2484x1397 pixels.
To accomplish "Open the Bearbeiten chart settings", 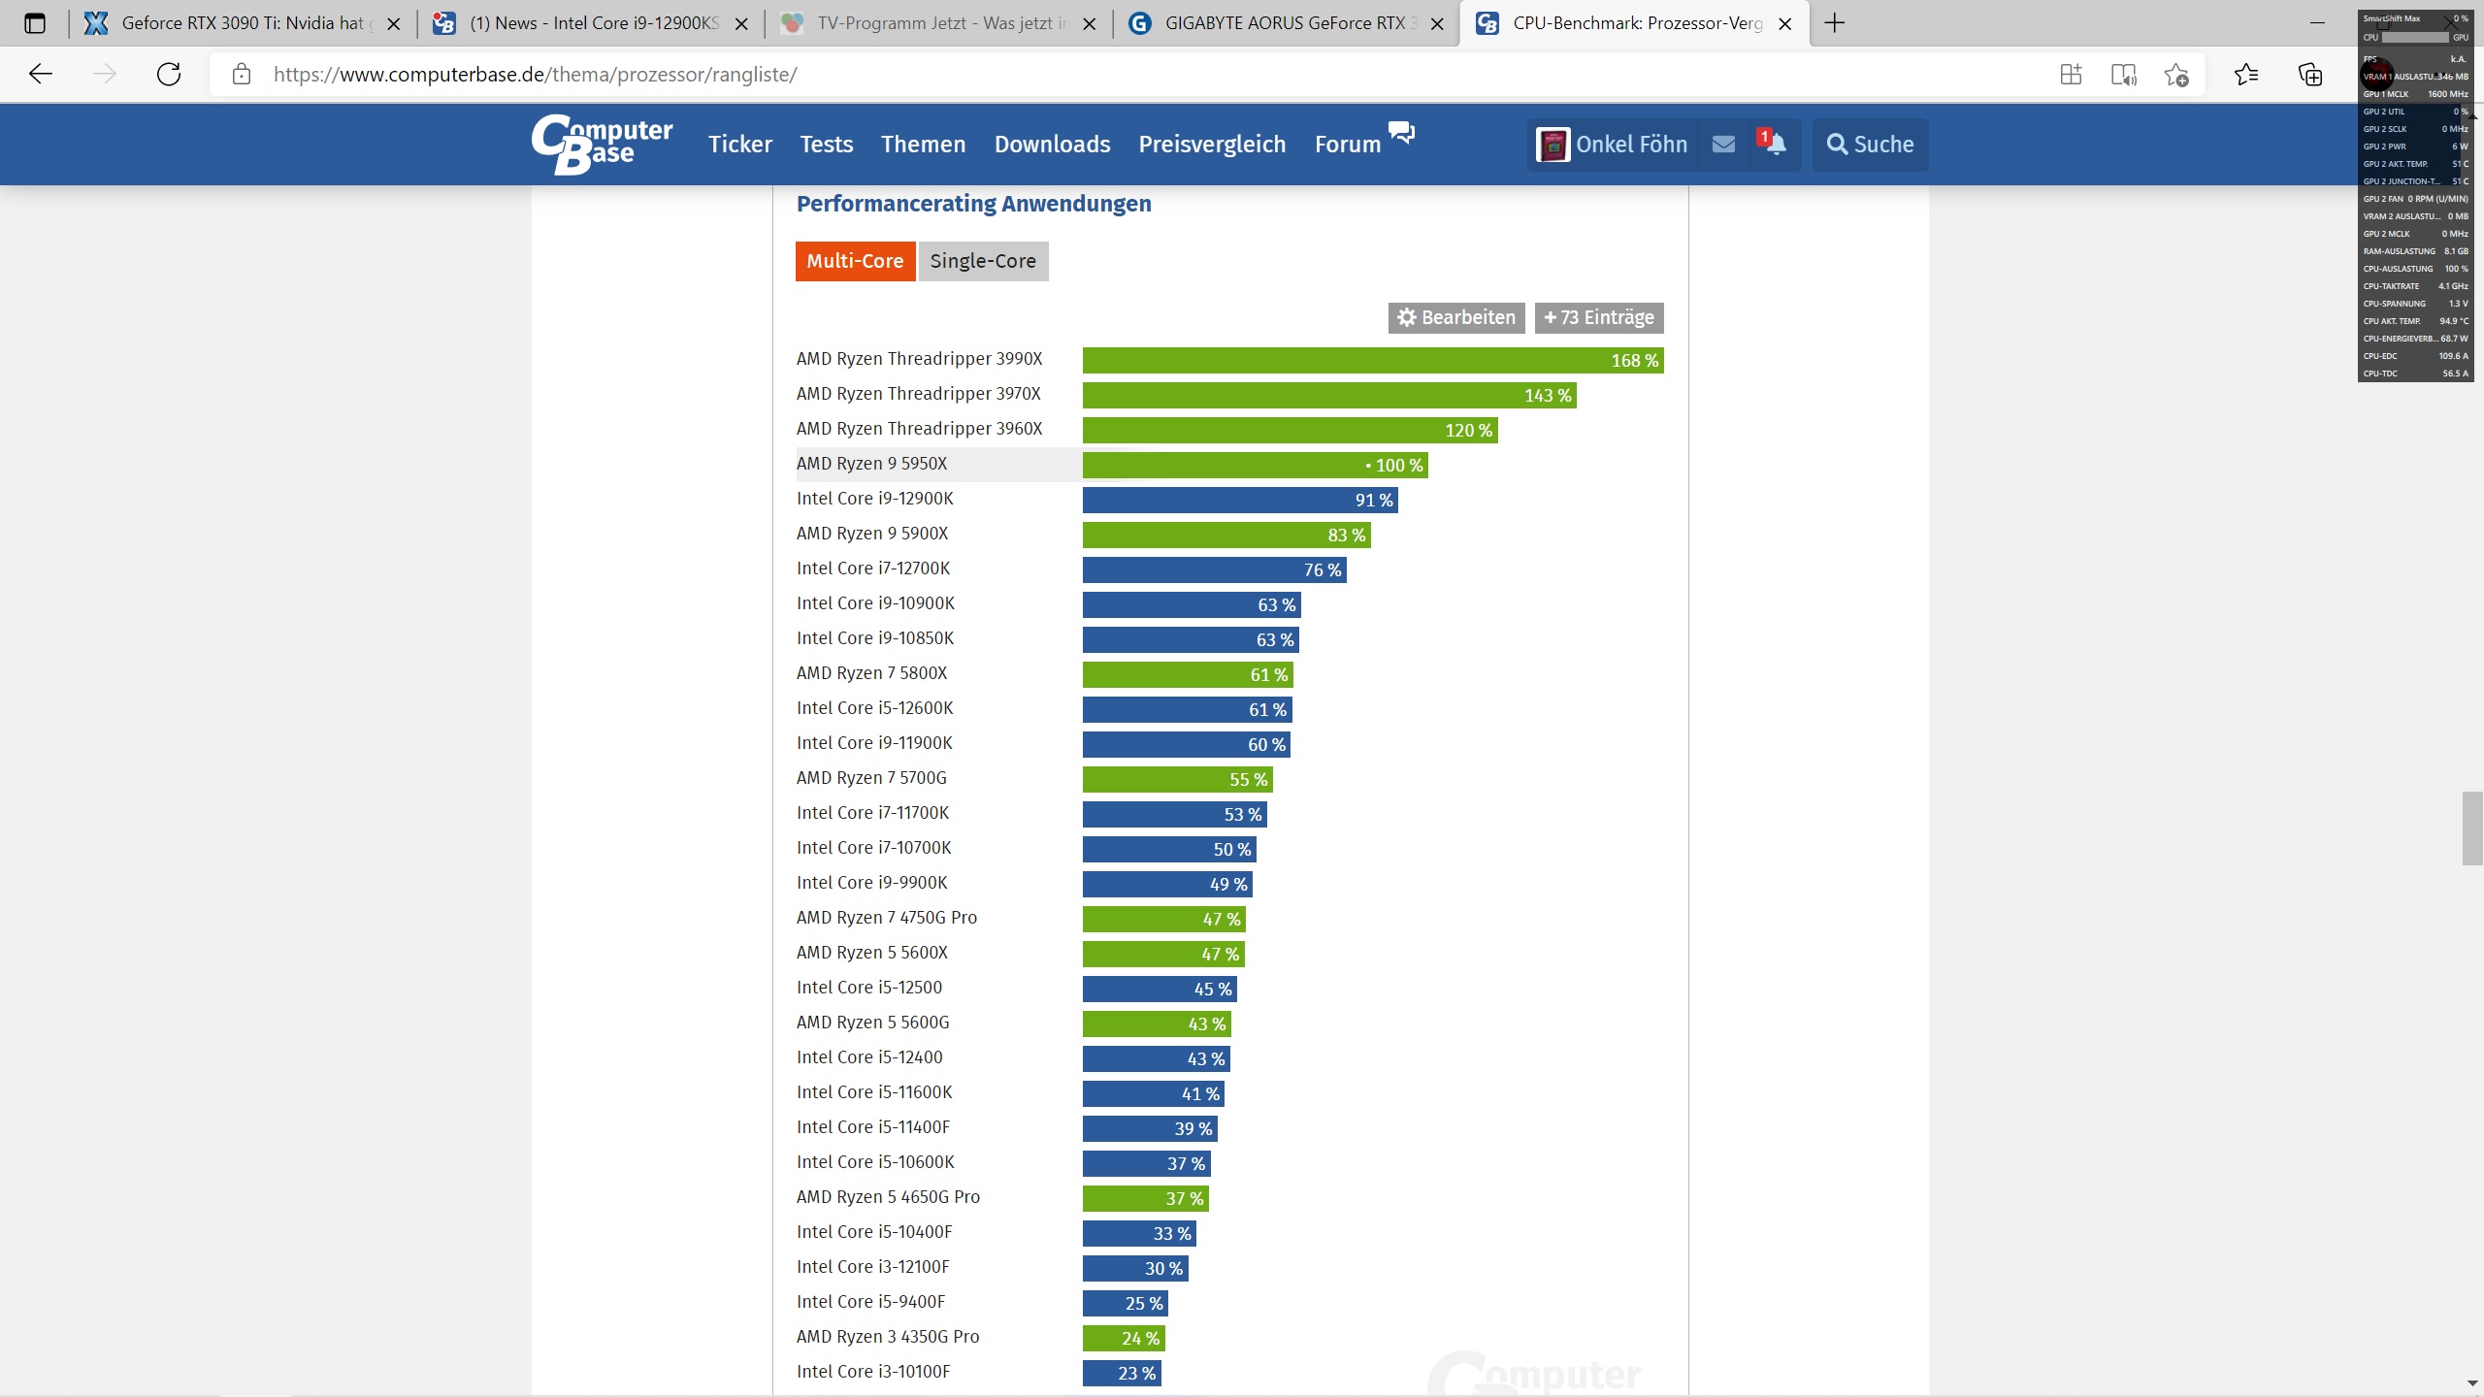I will click(1455, 317).
